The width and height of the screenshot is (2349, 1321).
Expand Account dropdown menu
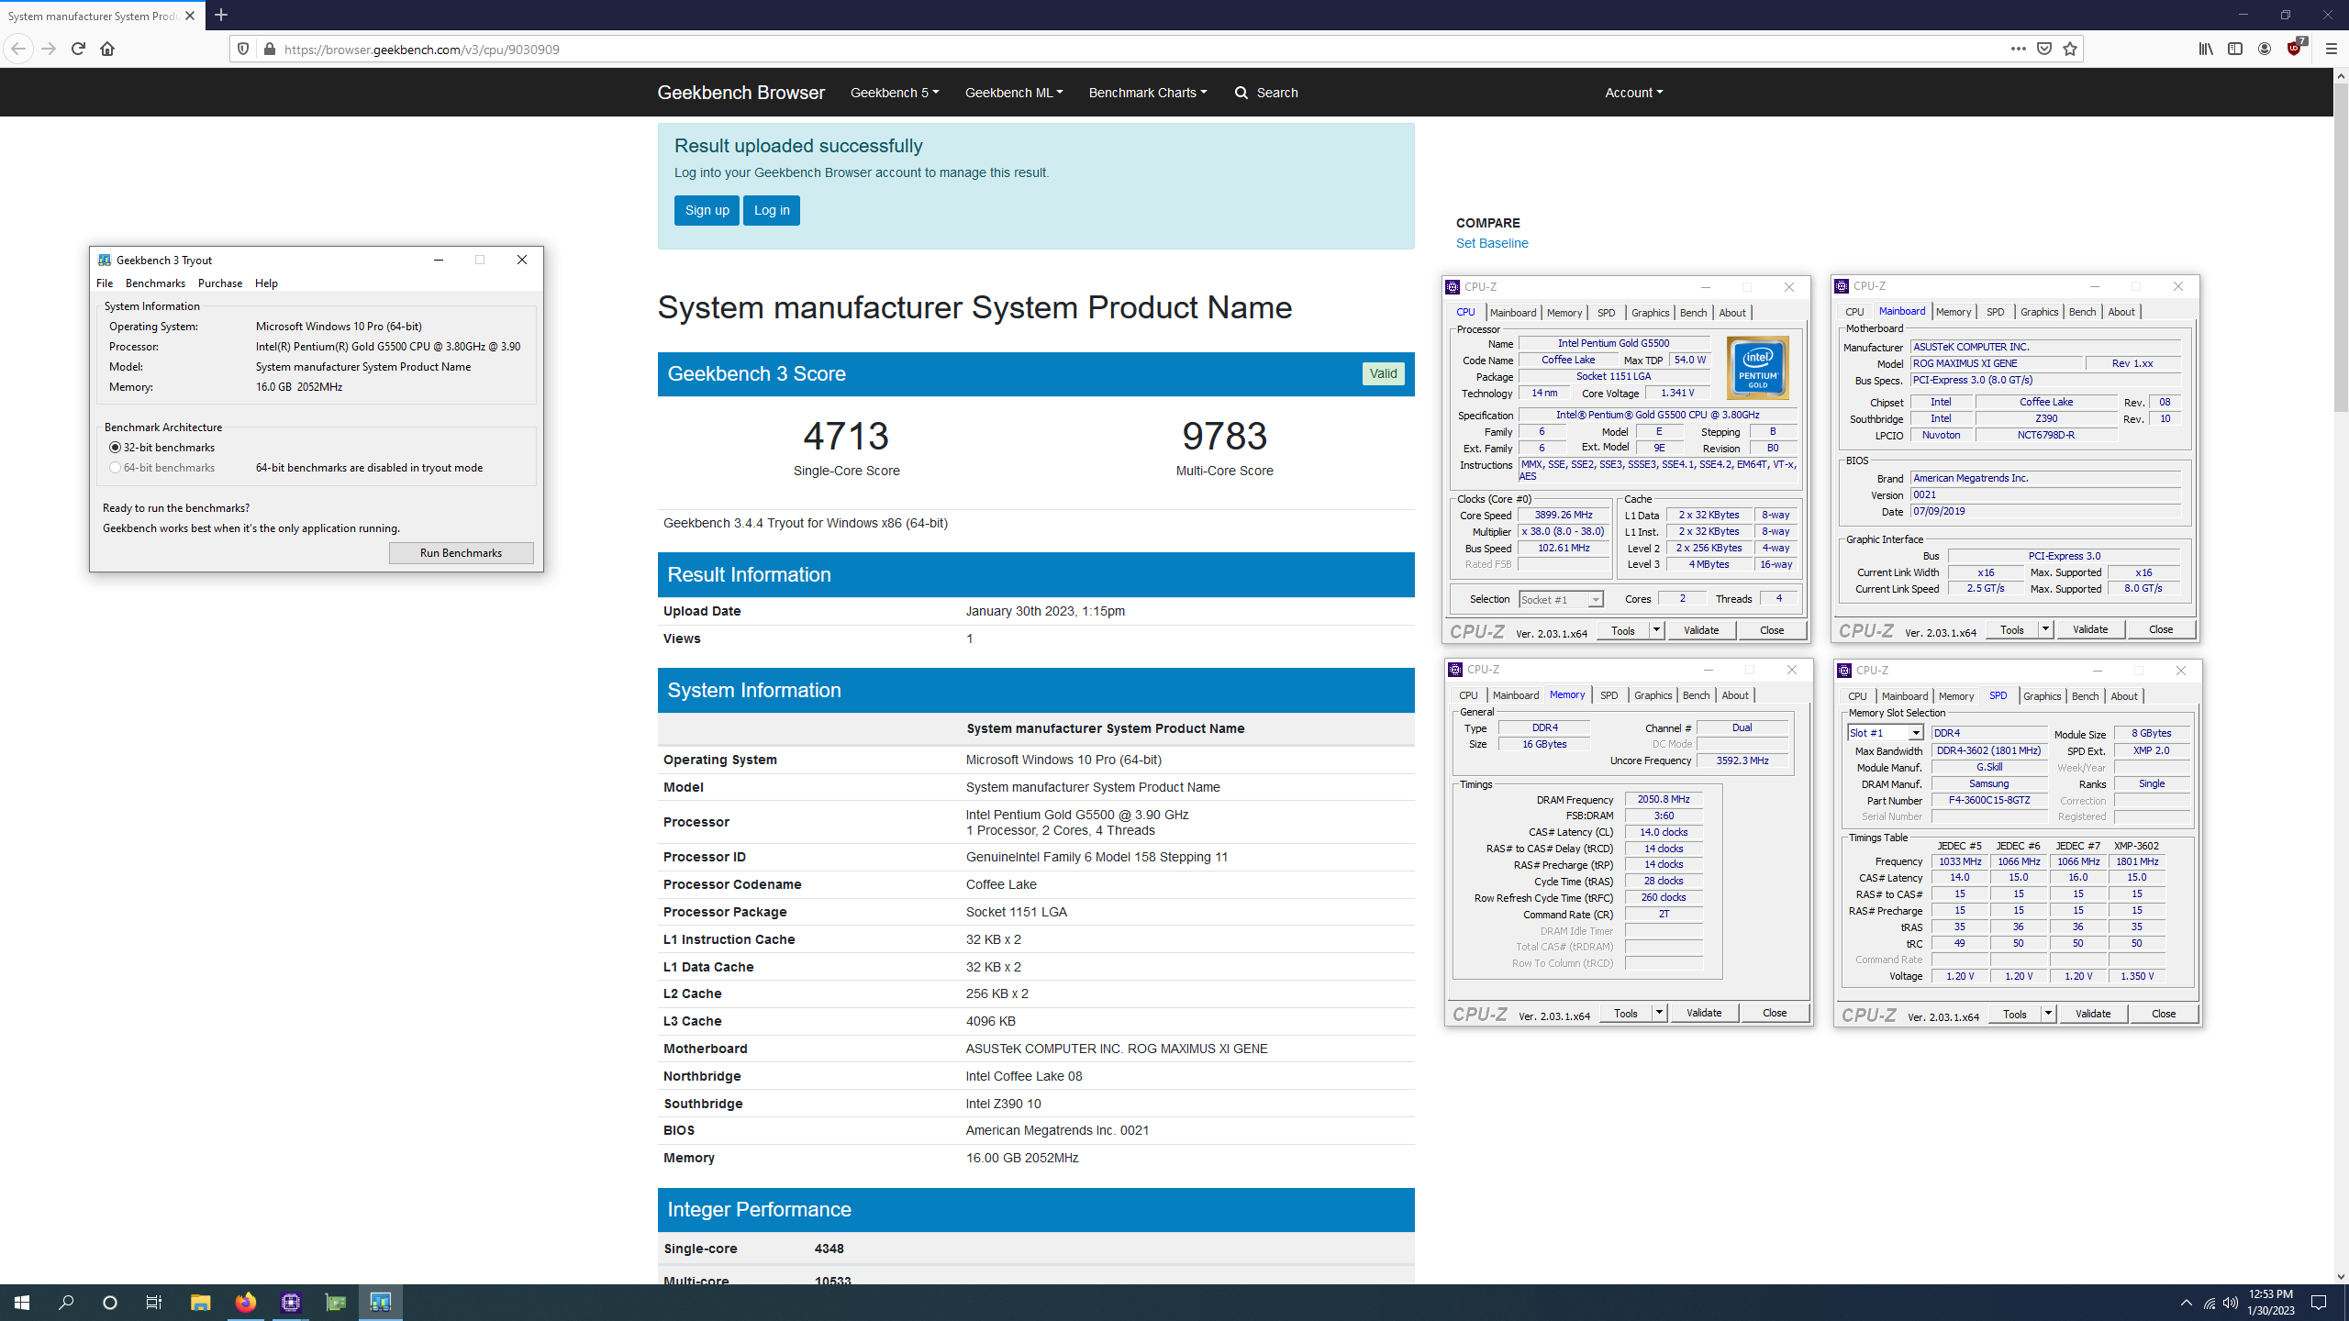click(x=1633, y=93)
